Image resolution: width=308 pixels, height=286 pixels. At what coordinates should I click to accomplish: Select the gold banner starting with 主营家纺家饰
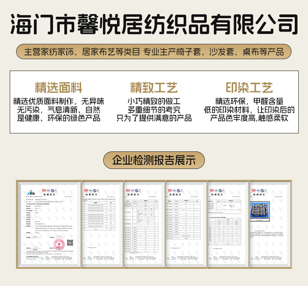tap(154, 52)
